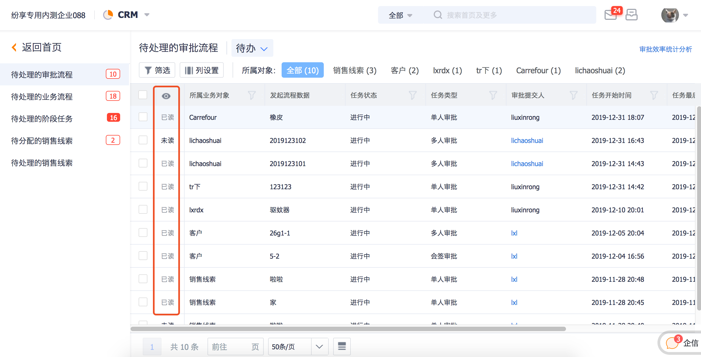This screenshot has height=357, width=701.
Task: Click the back arrow beside 返回首页
Action: [x=14, y=47]
